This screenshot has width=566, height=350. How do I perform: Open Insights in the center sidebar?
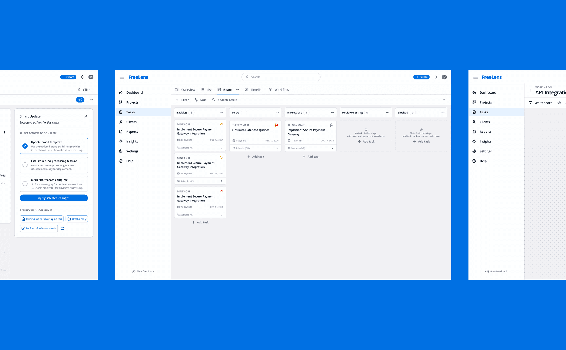pyautogui.click(x=132, y=142)
